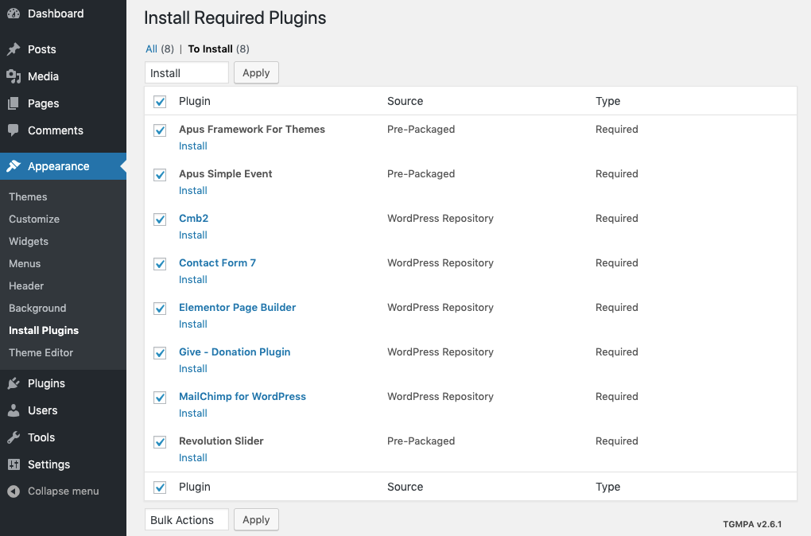The height and width of the screenshot is (536, 811).
Task: Open the Customize submenu item
Action: [34, 219]
